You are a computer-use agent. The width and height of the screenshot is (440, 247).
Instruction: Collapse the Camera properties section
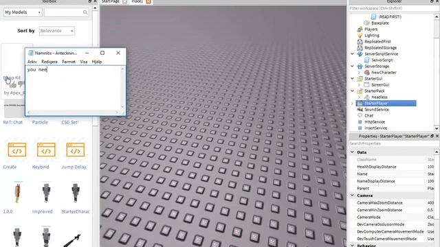pyautogui.click(x=353, y=196)
